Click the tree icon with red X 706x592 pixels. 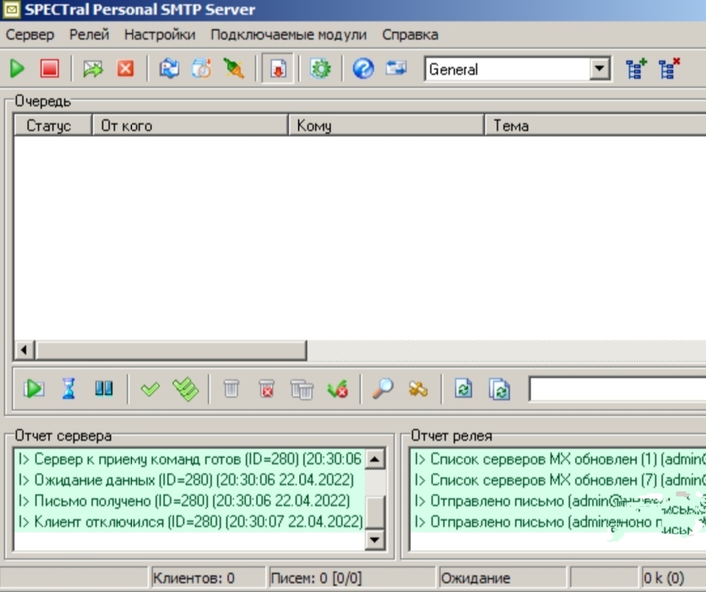pos(669,69)
